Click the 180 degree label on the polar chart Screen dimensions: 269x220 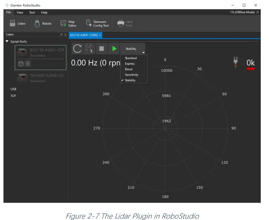[165, 197]
